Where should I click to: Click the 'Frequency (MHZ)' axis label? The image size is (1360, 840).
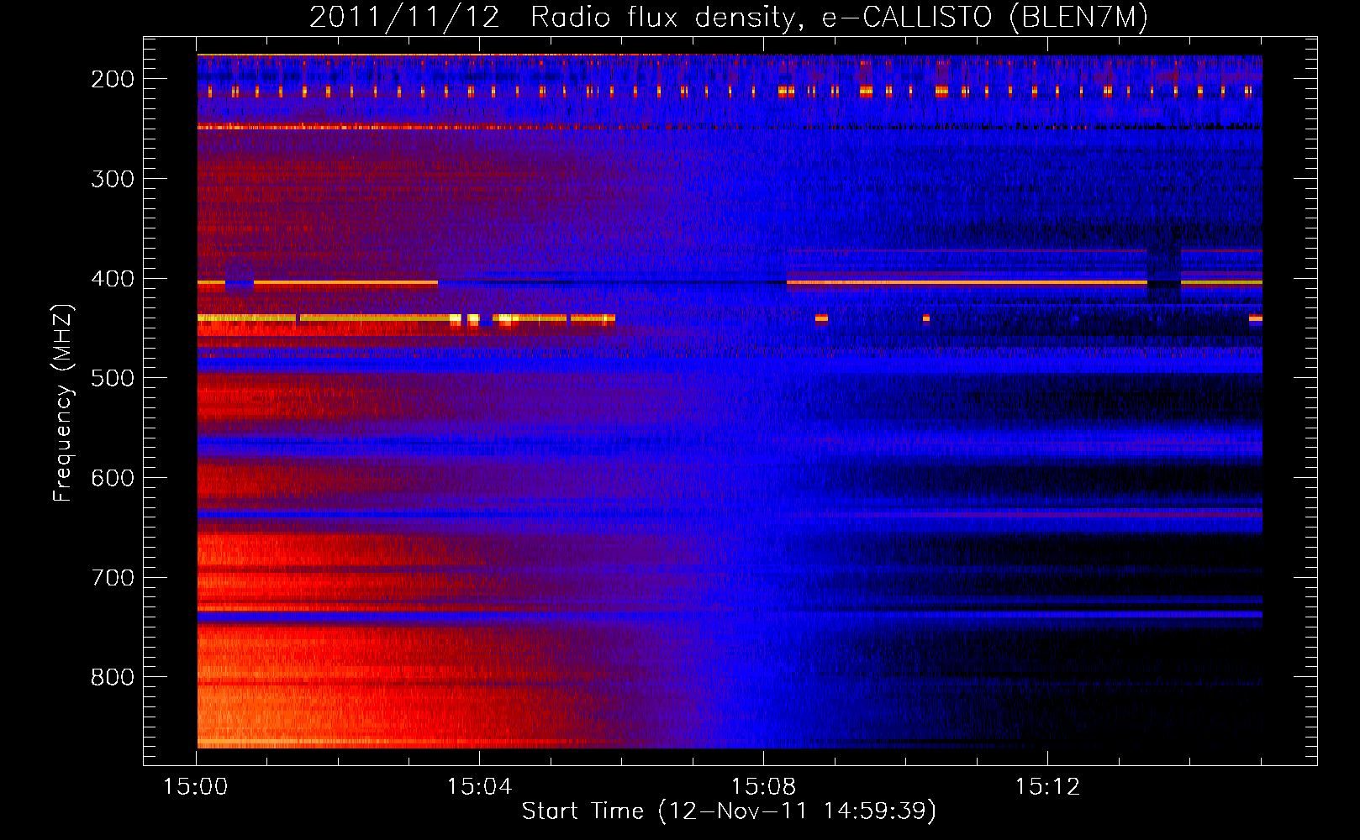(x=64, y=402)
